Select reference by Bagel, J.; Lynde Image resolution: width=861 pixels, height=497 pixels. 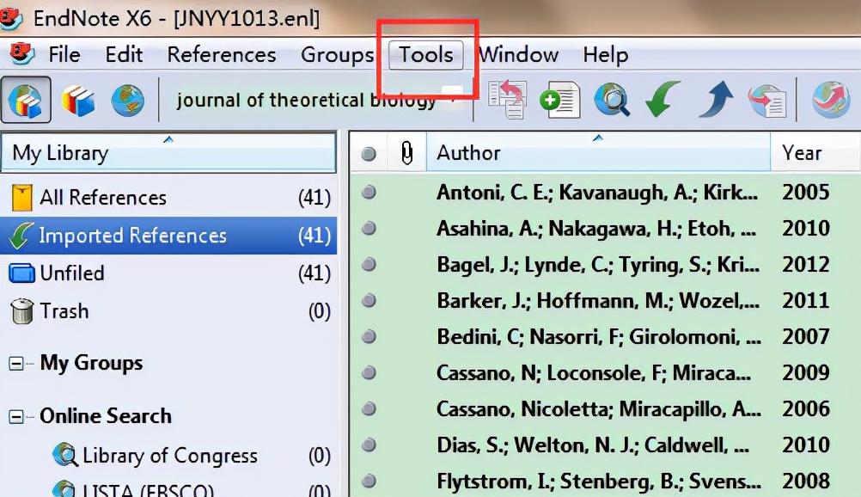click(598, 265)
